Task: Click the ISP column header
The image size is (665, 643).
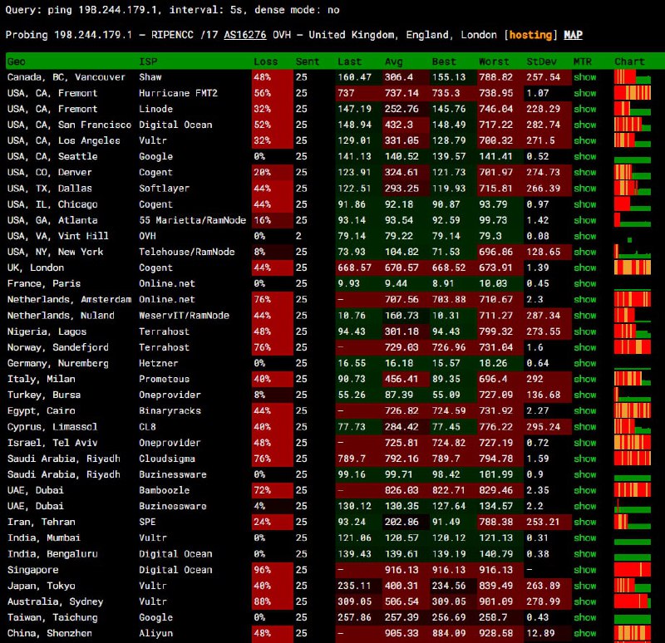Action: pyautogui.click(x=148, y=61)
